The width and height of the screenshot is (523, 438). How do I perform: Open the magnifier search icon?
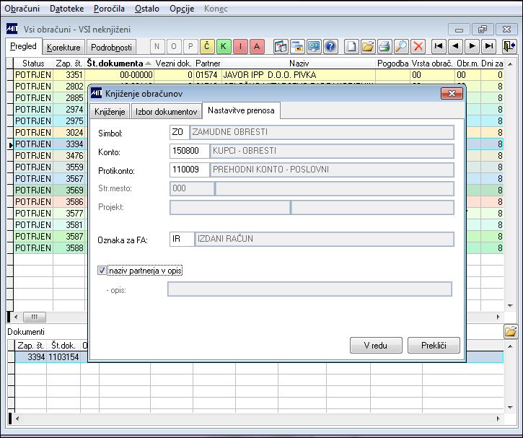(x=401, y=46)
